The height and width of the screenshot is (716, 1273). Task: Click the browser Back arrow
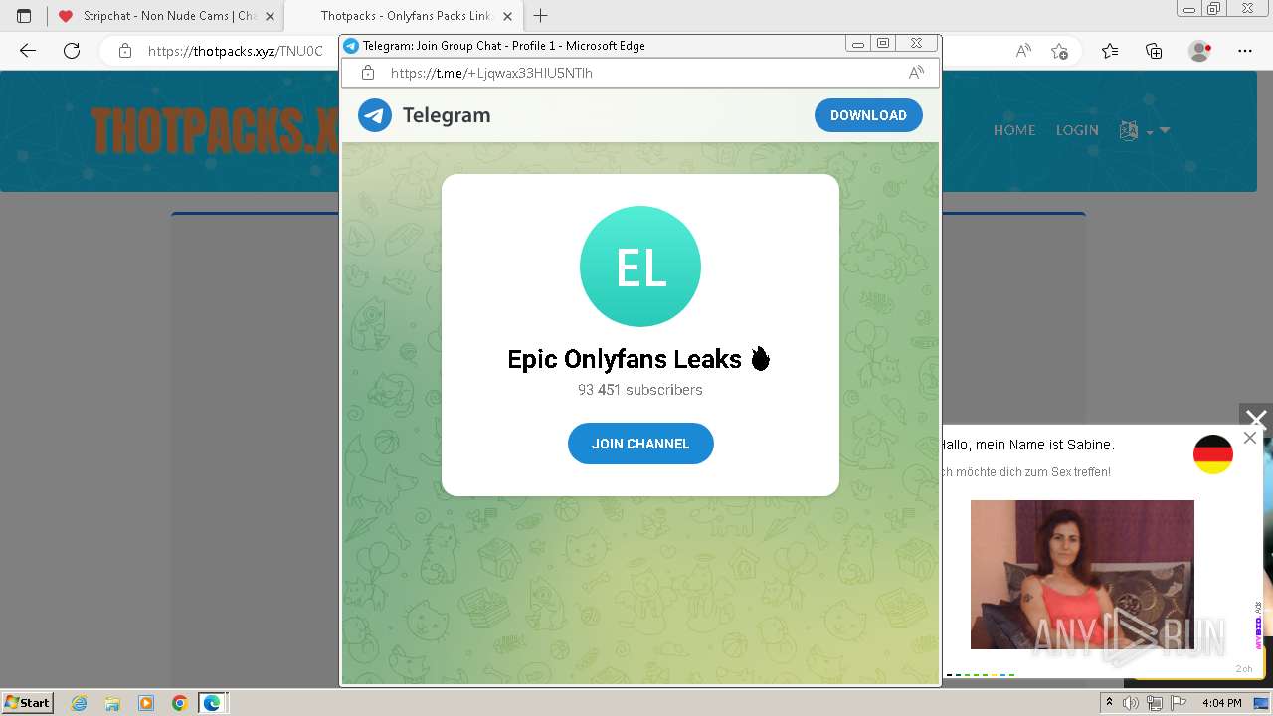(28, 51)
